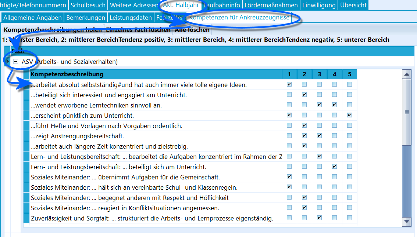Collapse the ASV subject row
Screen dimensions: 417x237
(16, 62)
